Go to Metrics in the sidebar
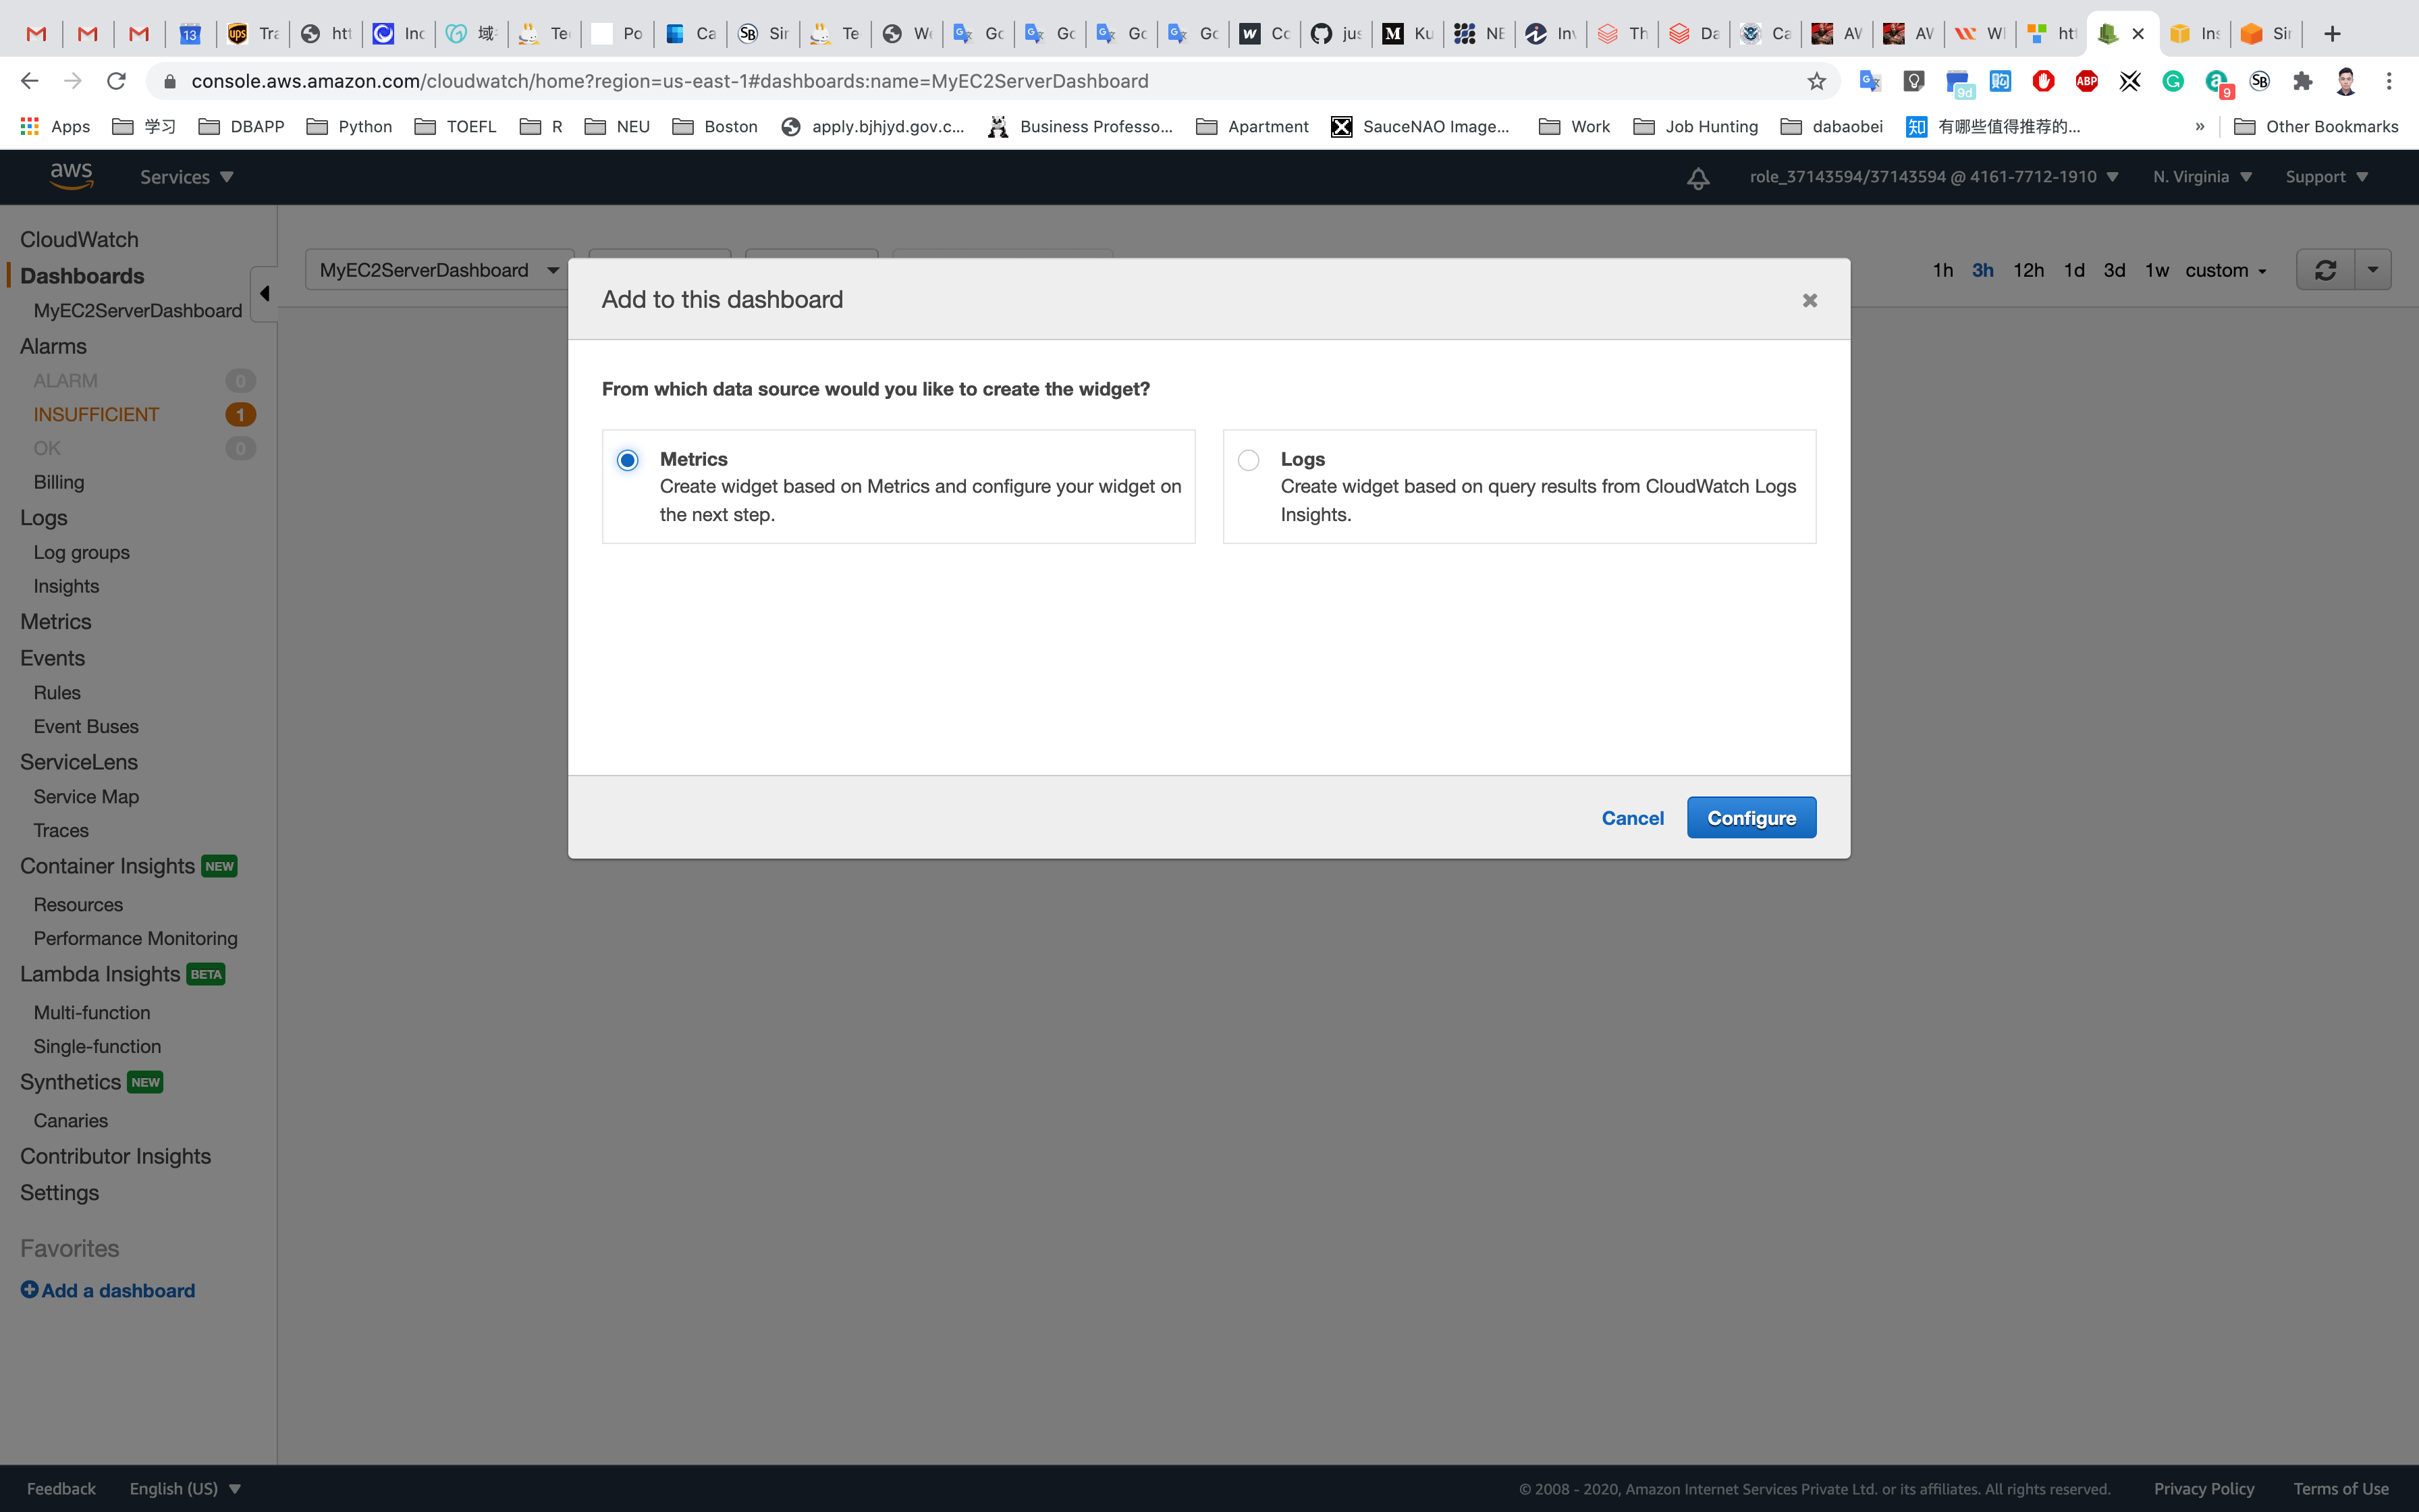Screen dimensions: 2419x1512 56,621
